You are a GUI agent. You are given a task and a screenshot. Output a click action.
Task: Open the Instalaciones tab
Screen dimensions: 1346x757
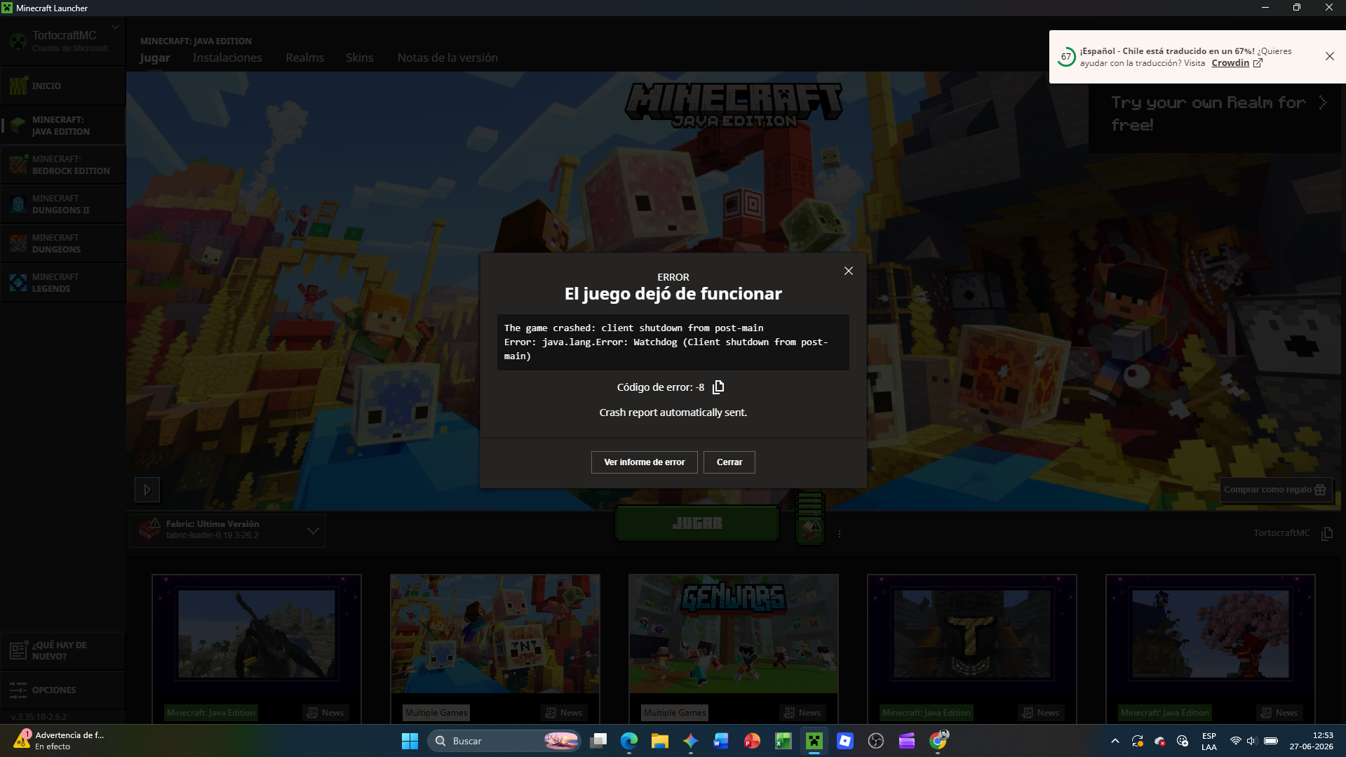pos(227,58)
